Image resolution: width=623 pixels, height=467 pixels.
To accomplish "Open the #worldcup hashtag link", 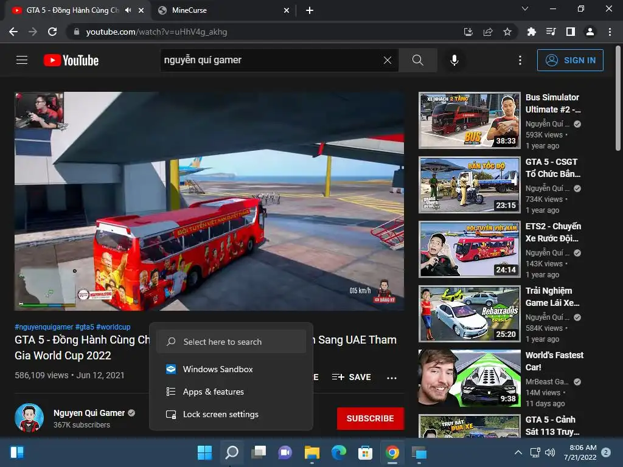I will [113, 327].
